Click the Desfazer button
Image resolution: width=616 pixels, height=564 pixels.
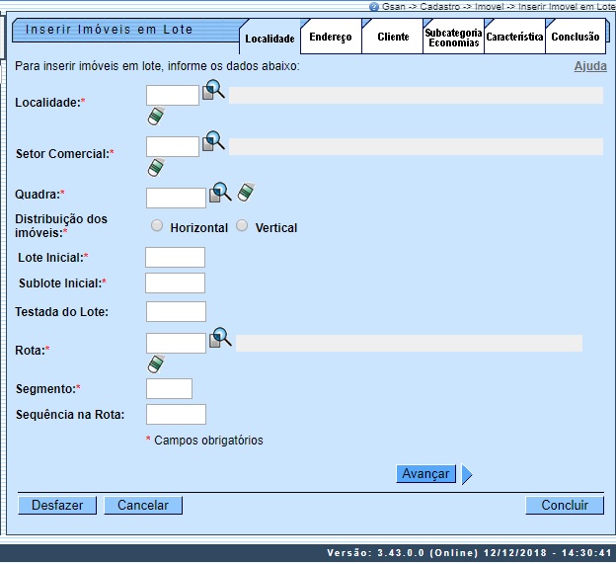click(57, 505)
